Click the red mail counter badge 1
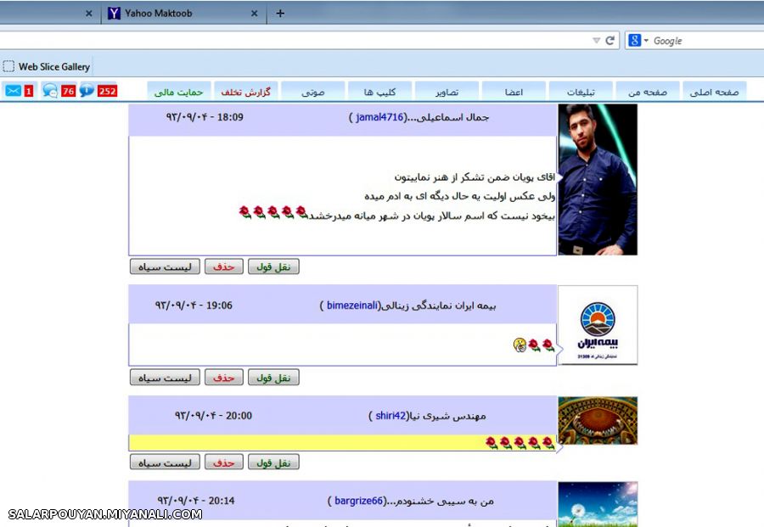 coord(29,91)
